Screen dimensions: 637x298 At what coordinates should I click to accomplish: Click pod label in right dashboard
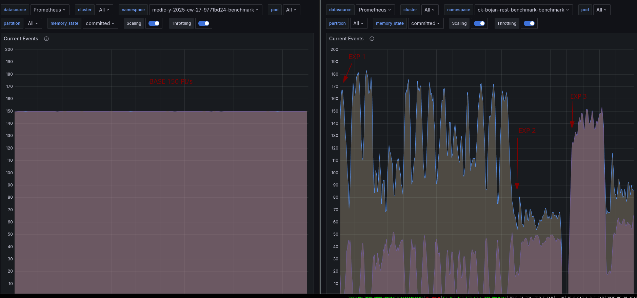(585, 10)
